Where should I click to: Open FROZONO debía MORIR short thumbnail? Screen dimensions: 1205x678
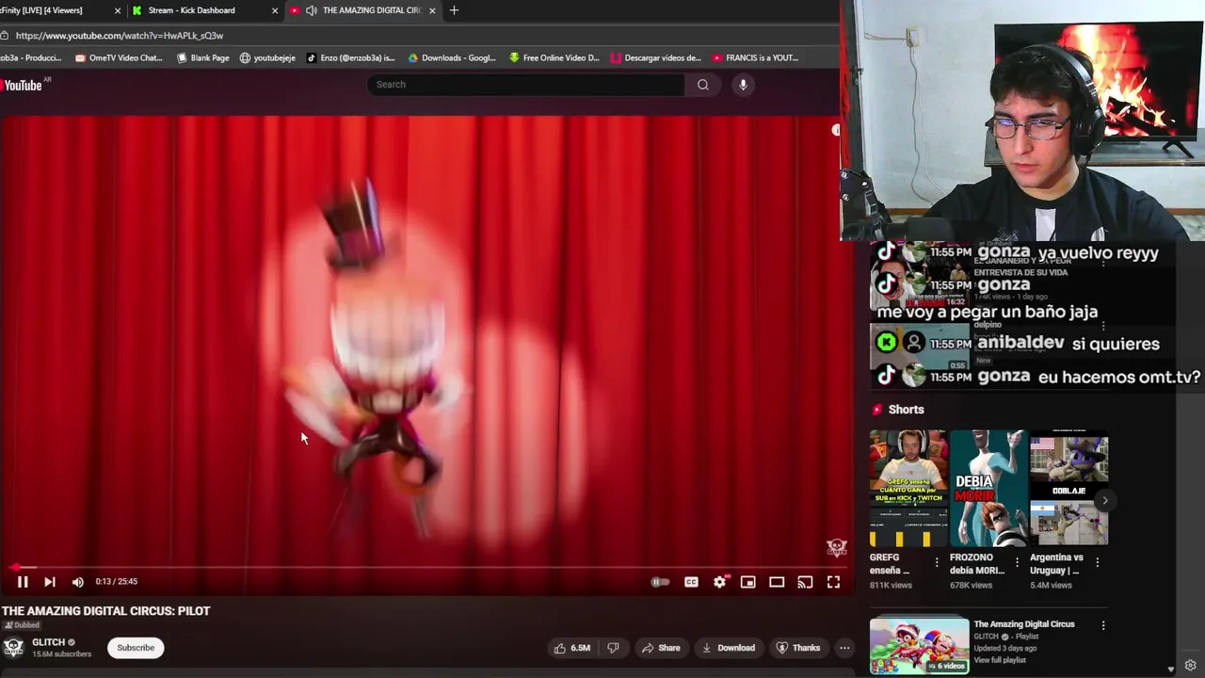pyautogui.click(x=988, y=489)
